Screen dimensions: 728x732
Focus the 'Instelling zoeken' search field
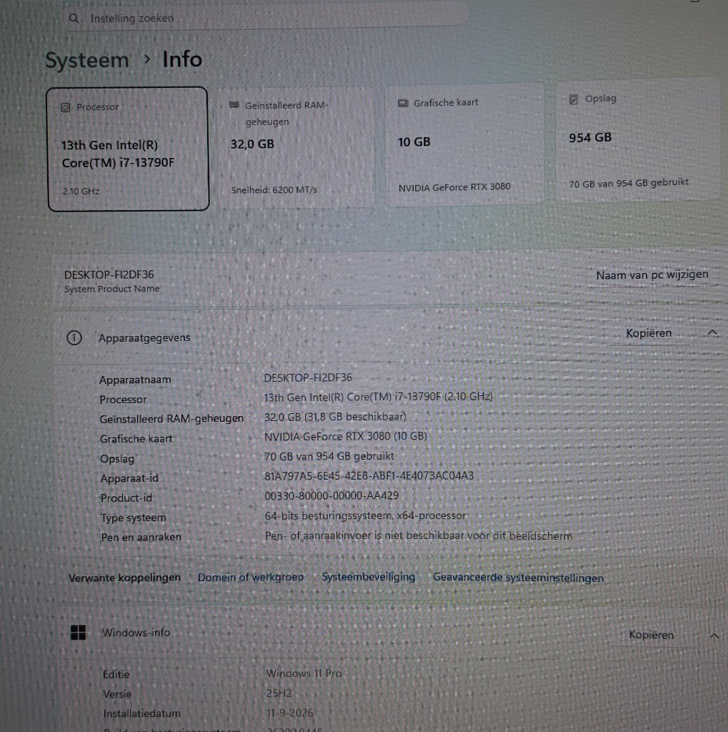[265, 18]
